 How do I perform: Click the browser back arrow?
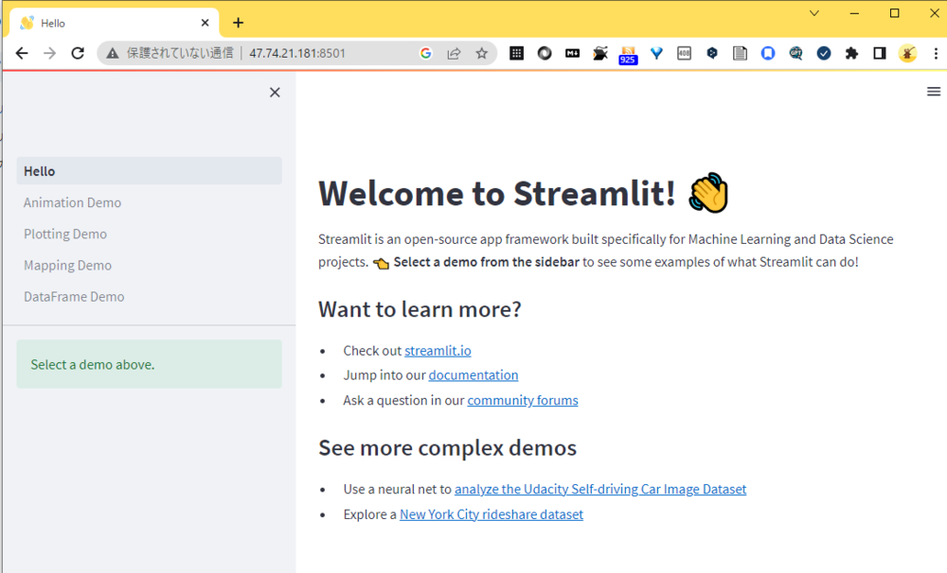[x=22, y=54]
